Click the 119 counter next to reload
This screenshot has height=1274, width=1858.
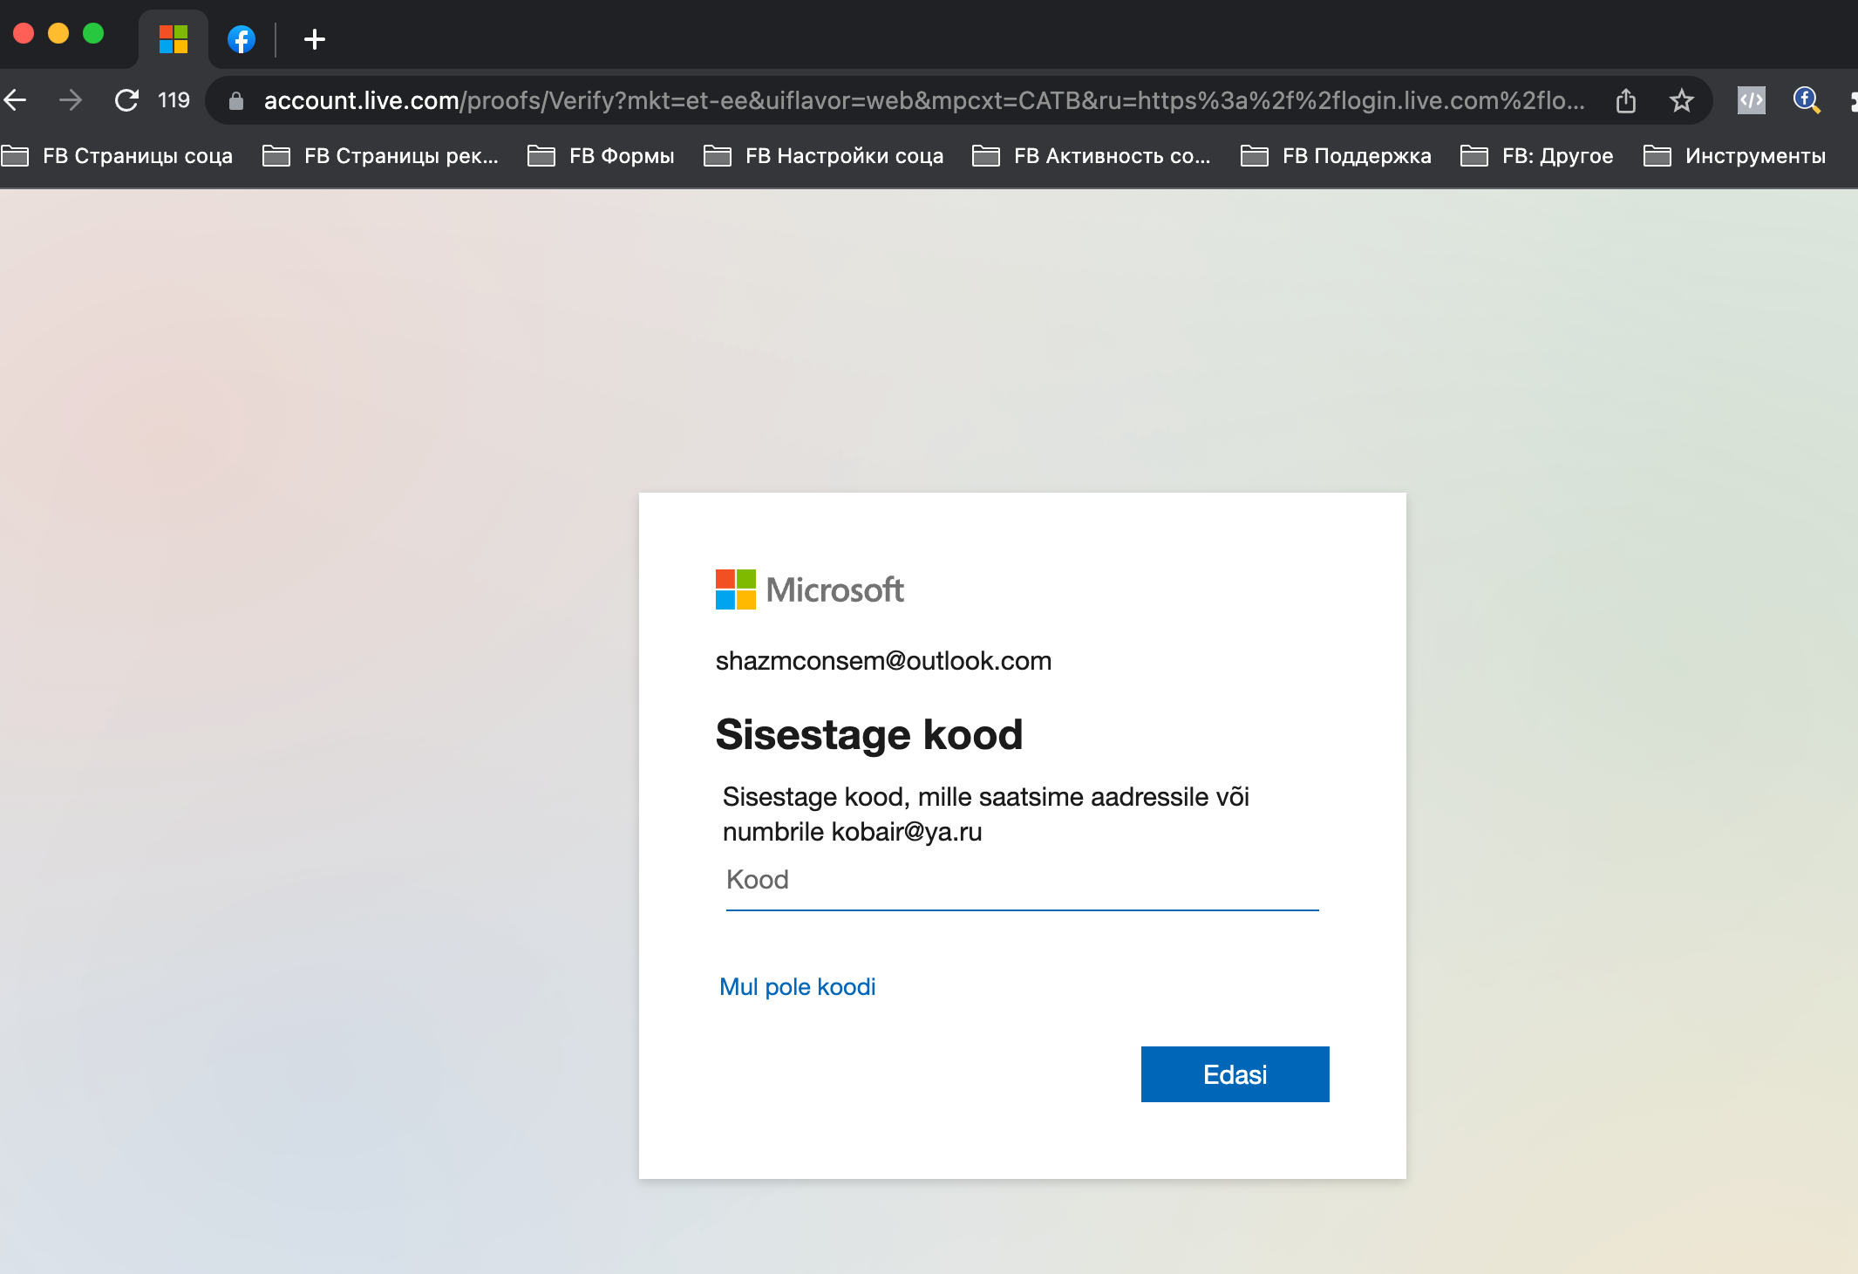pos(174,100)
